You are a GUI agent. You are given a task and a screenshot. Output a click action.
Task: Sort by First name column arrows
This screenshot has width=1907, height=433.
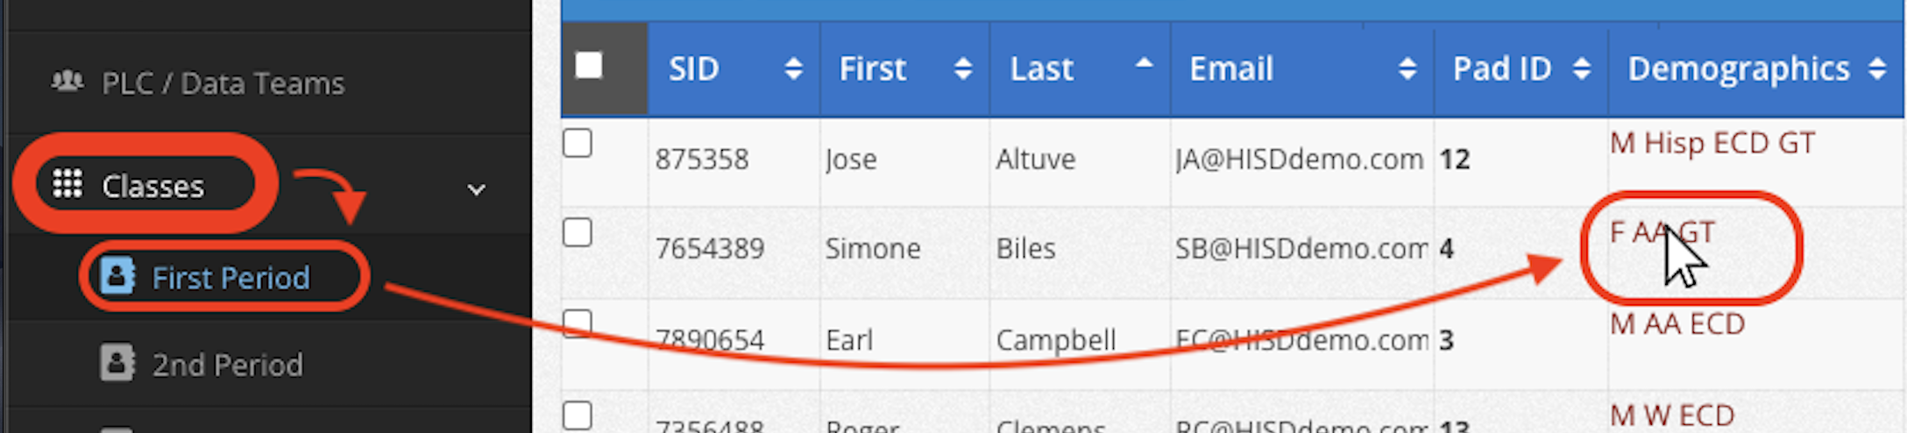coord(963,68)
